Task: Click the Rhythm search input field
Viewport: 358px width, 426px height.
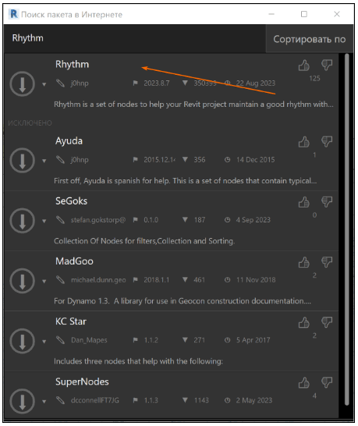Action: tap(135, 38)
